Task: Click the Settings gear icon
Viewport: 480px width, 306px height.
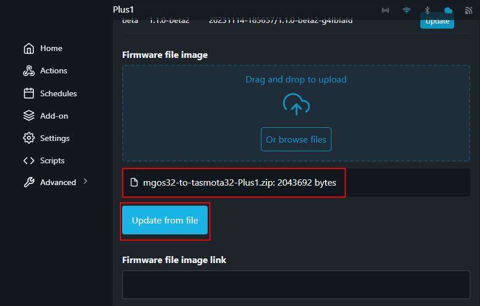Action: pyautogui.click(x=29, y=138)
